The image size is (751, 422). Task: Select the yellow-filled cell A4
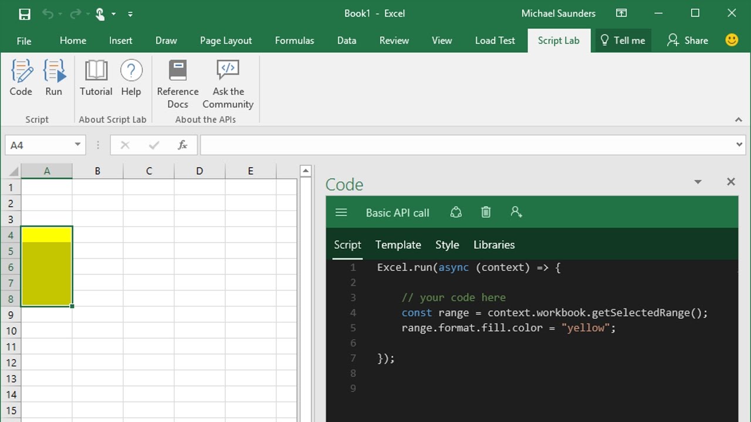pos(46,235)
